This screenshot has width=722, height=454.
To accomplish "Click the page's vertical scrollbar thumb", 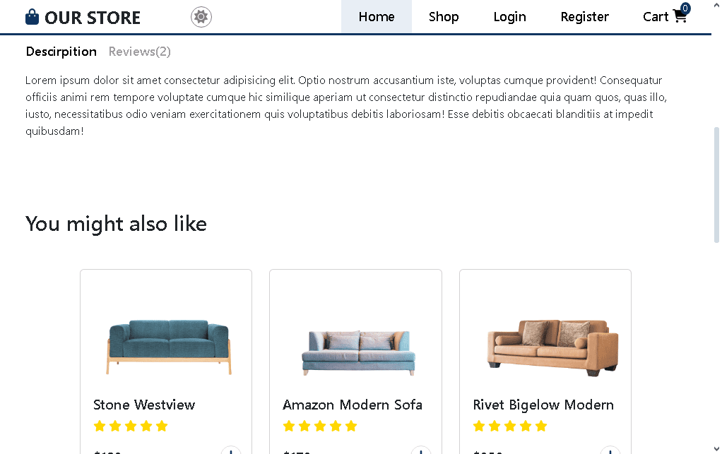I will pos(716,184).
